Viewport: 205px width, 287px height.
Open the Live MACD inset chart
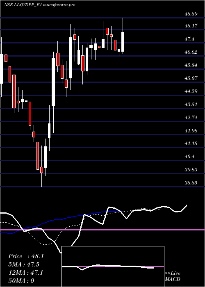[x=113, y=266]
